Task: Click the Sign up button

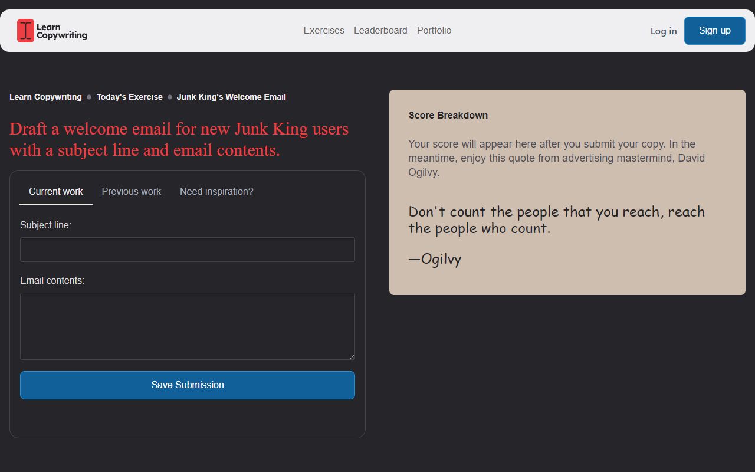Action: point(714,30)
